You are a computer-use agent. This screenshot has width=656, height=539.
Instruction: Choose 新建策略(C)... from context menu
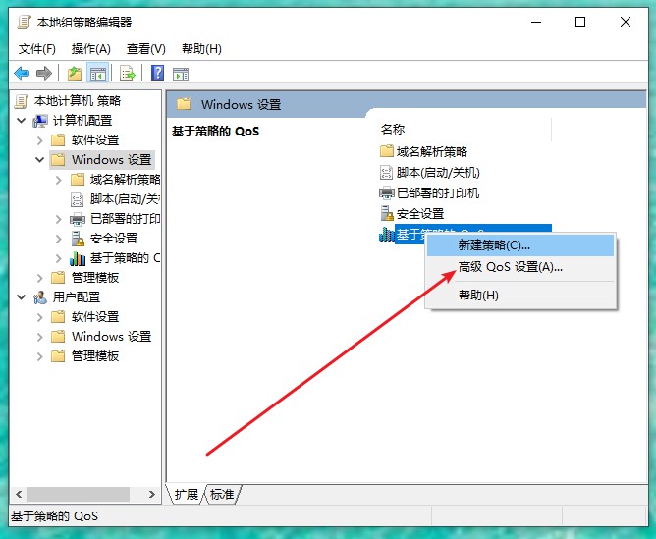coord(494,244)
